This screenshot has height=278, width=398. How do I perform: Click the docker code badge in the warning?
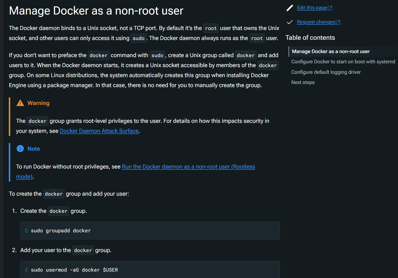coord(37,121)
